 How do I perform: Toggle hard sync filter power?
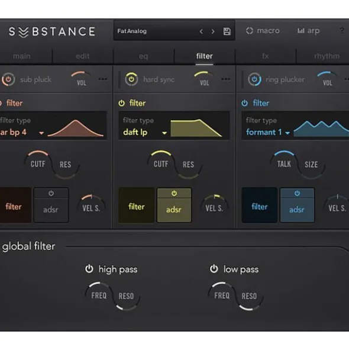[121, 103]
